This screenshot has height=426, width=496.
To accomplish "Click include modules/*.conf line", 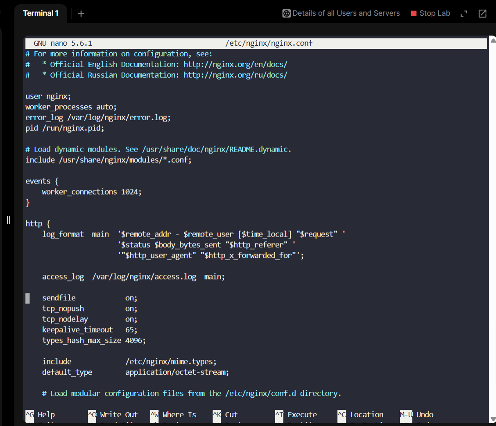I will click(109, 160).
